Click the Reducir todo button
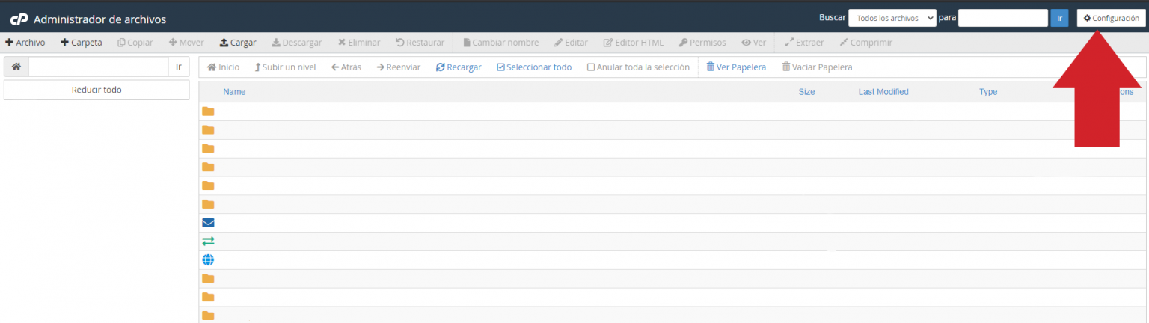 coord(96,90)
